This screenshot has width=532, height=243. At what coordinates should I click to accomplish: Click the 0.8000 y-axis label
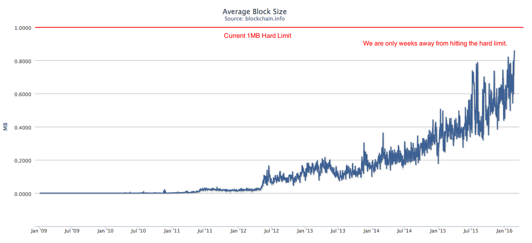[23, 61]
